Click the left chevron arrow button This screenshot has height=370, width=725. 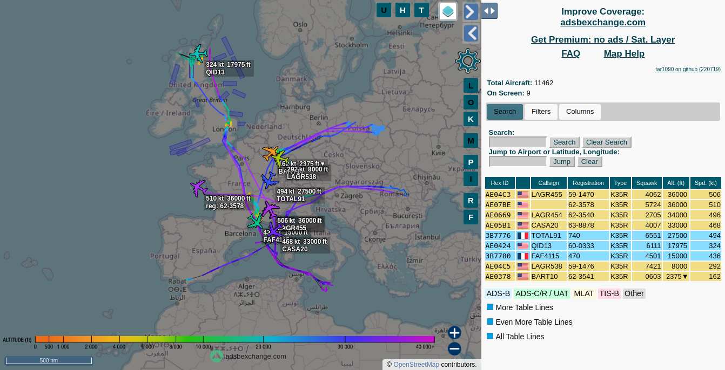click(x=471, y=33)
